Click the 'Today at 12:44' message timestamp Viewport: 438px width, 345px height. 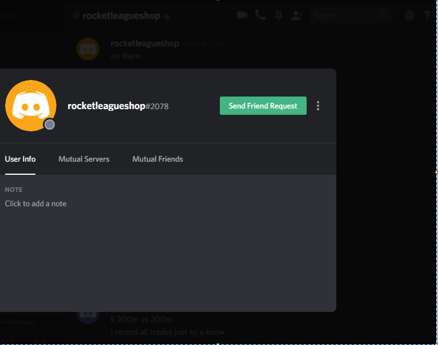pyautogui.click(x=204, y=44)
